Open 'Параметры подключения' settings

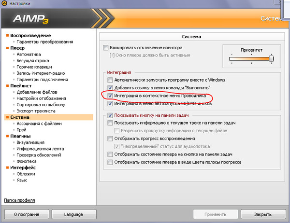point(42,80)
